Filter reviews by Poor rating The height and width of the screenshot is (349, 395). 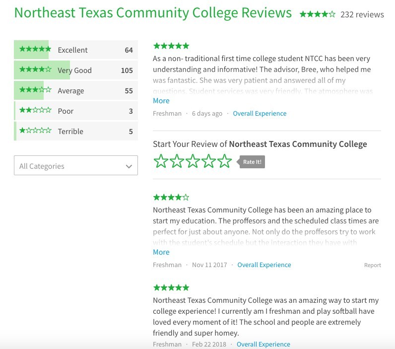point(76,111)
